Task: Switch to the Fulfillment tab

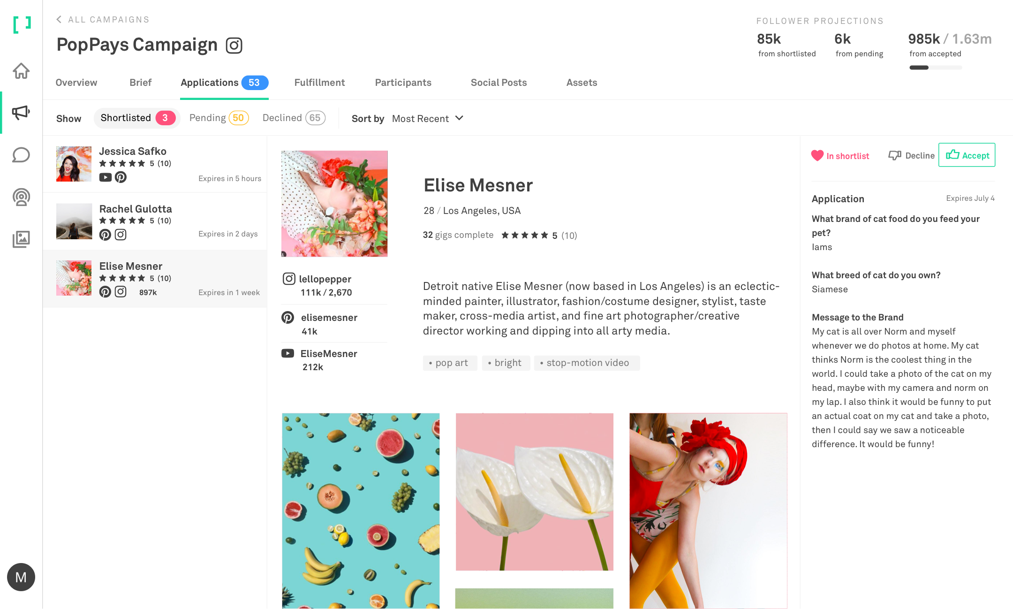Action: click(x=319, y=83)
